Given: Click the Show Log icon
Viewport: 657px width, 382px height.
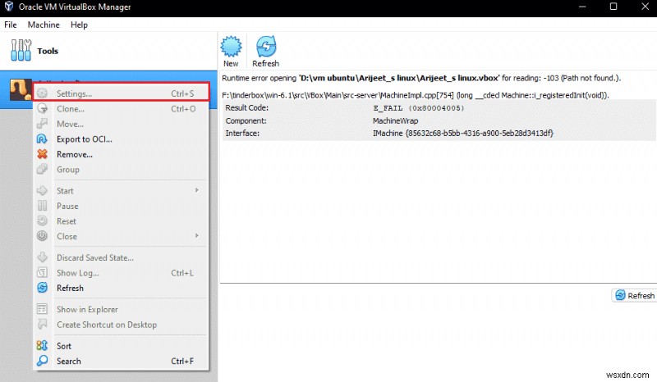Looking at the screenshot, I should (42, 273).
